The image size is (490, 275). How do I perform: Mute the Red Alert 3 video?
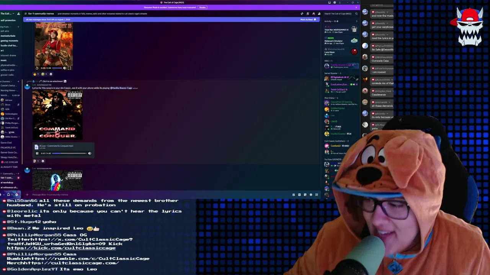pos(64,68)
